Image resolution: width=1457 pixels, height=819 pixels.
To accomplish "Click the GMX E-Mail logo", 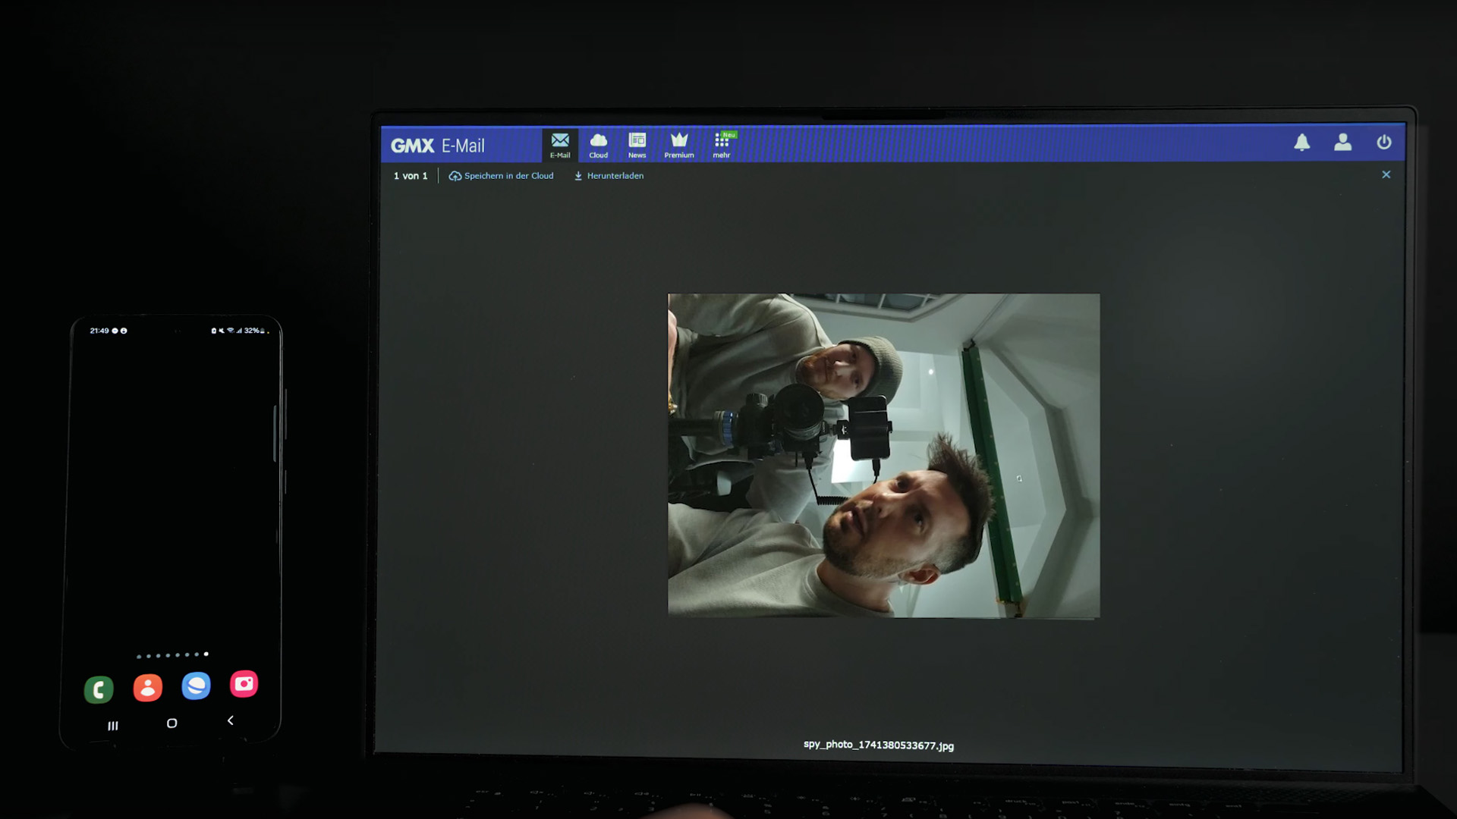I will pyautogui.click(x=437, y=146).
